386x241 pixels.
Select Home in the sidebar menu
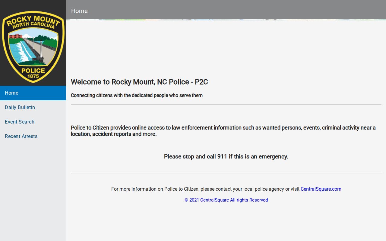click(33, 93)
